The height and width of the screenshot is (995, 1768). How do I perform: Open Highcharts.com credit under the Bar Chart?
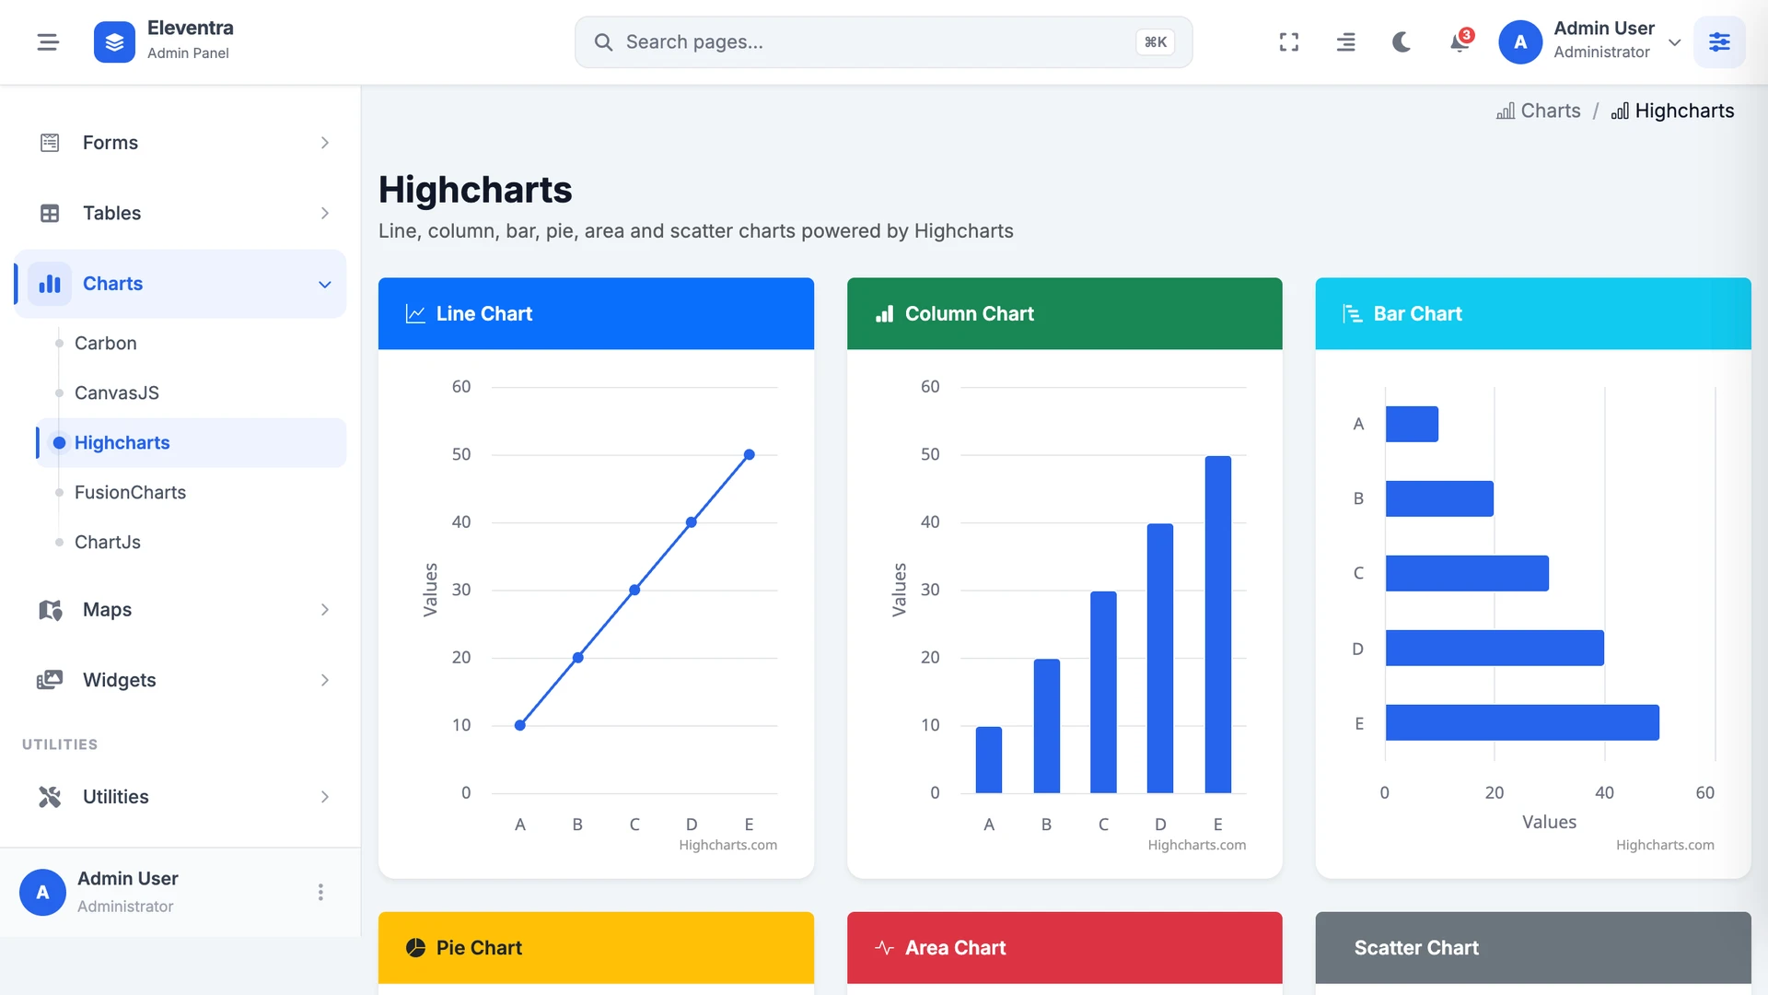pyautogui.click(x=1665, y=846)
